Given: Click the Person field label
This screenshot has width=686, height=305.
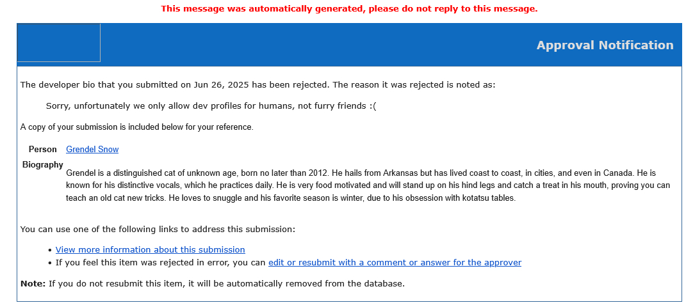Looking at the screenshot, I should [x=43, y=150].
